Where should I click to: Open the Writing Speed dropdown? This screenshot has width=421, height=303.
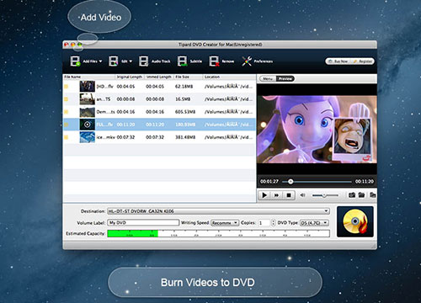(225, 223)
